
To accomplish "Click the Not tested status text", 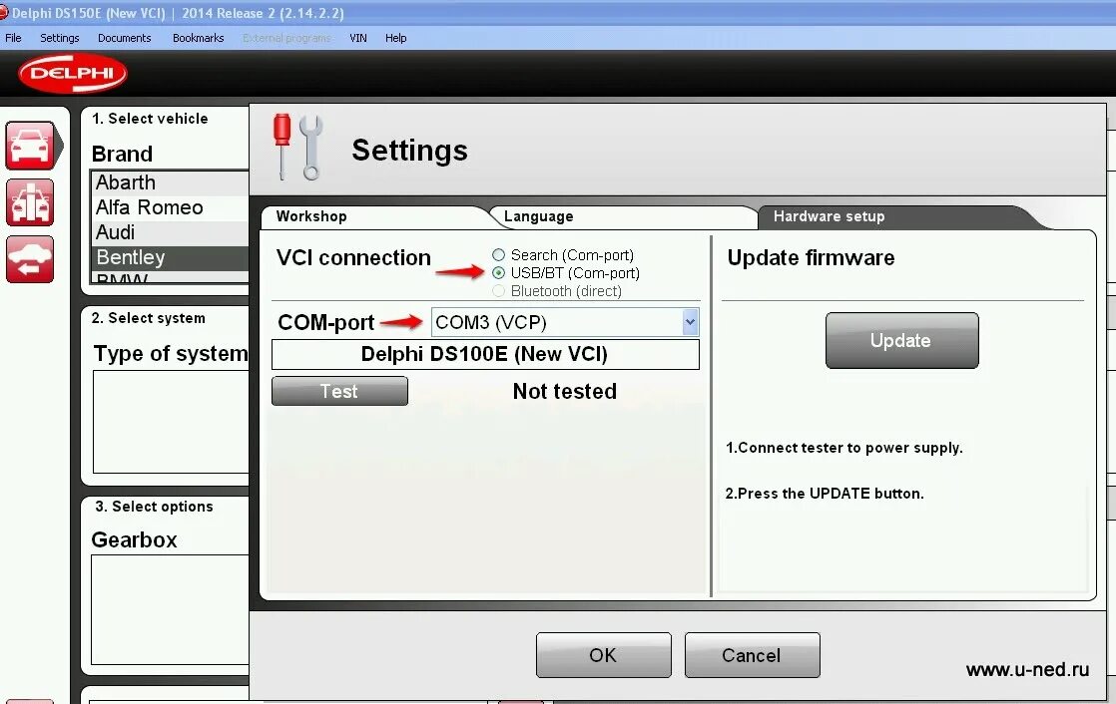I will [x=564, y=391].
